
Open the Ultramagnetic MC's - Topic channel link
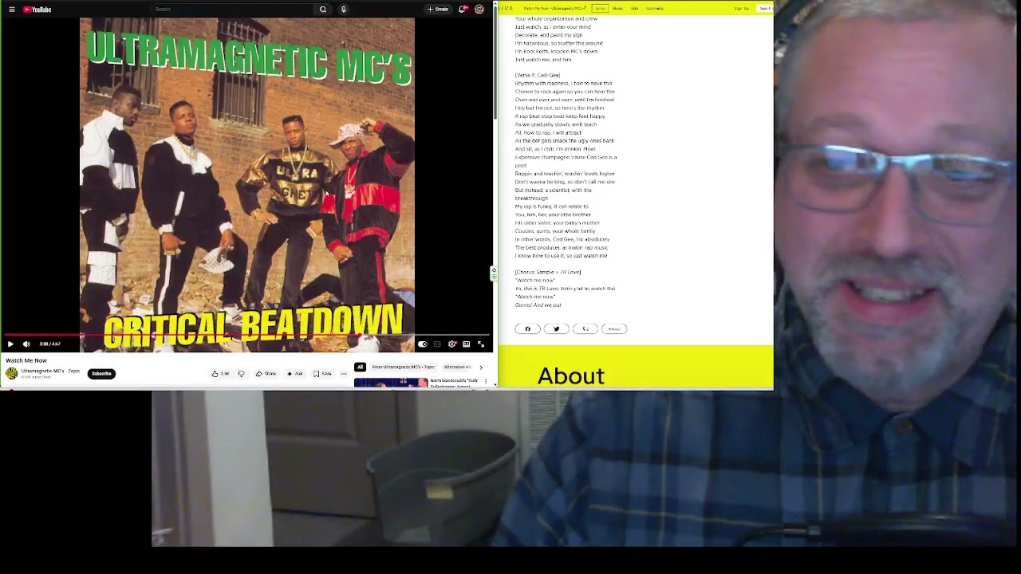tap(50, 371)
